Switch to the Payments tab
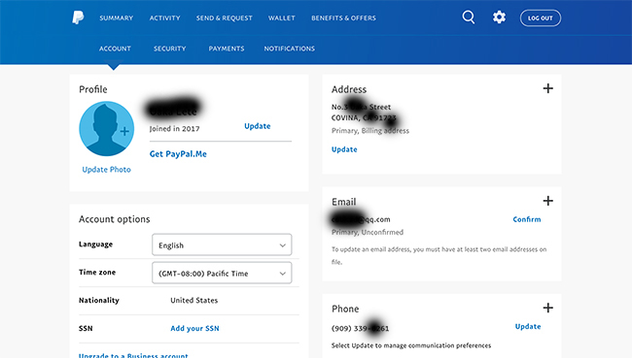This screenshot has height=358, width=632. pyautogui.click(x=227, y=49)
